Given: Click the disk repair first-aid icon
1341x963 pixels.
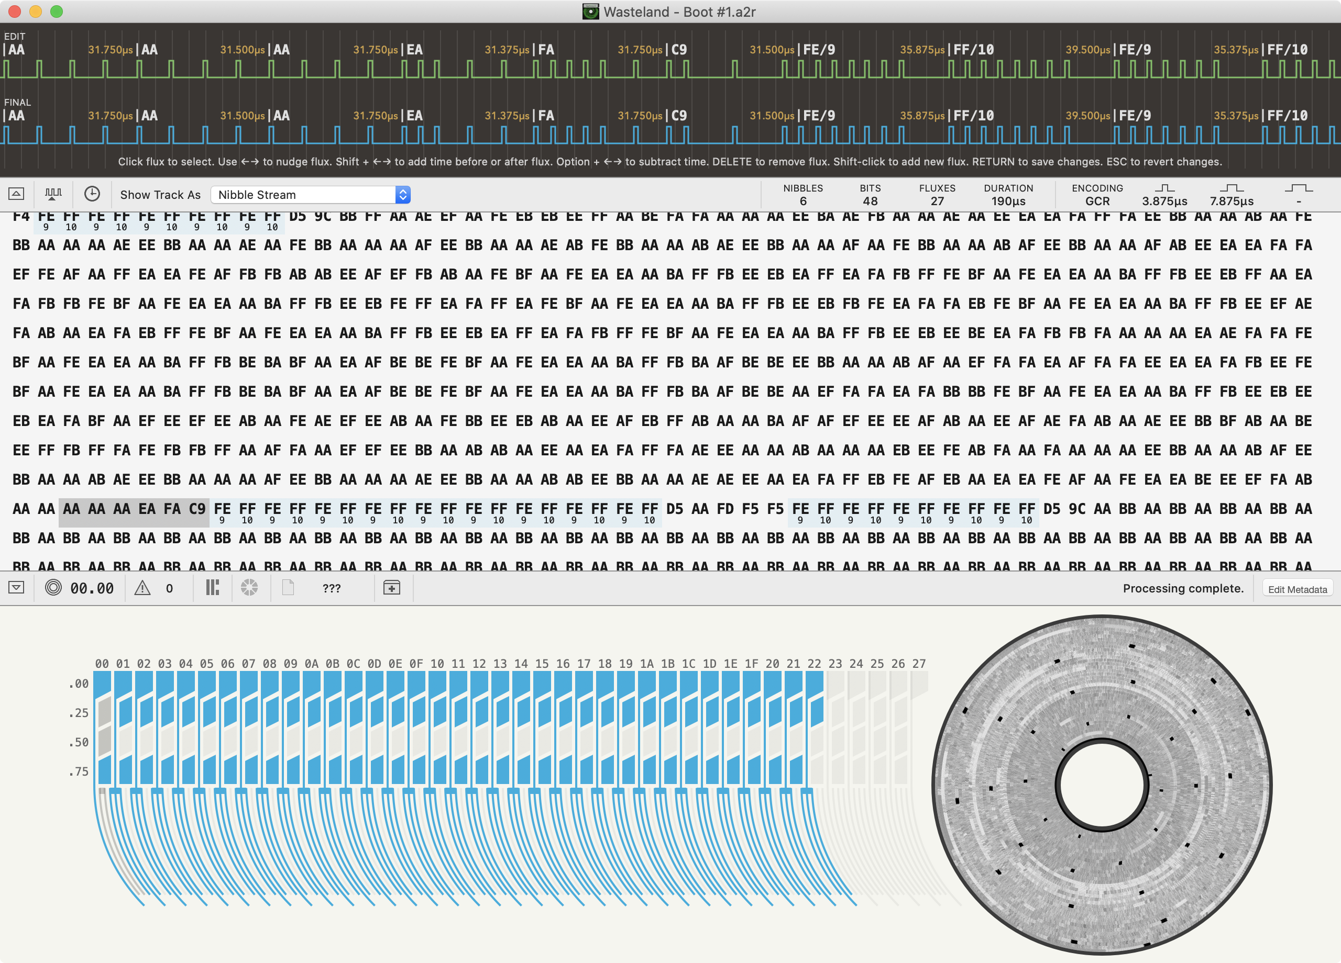Looking at the screenshot, I should (392, 588).
